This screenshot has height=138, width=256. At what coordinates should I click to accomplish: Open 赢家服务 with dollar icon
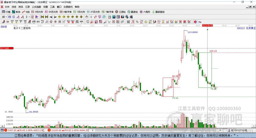(x=158, y=12)
